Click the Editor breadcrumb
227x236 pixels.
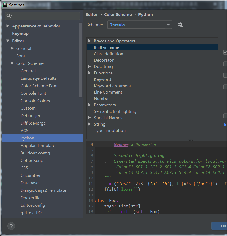coord(92,15)
